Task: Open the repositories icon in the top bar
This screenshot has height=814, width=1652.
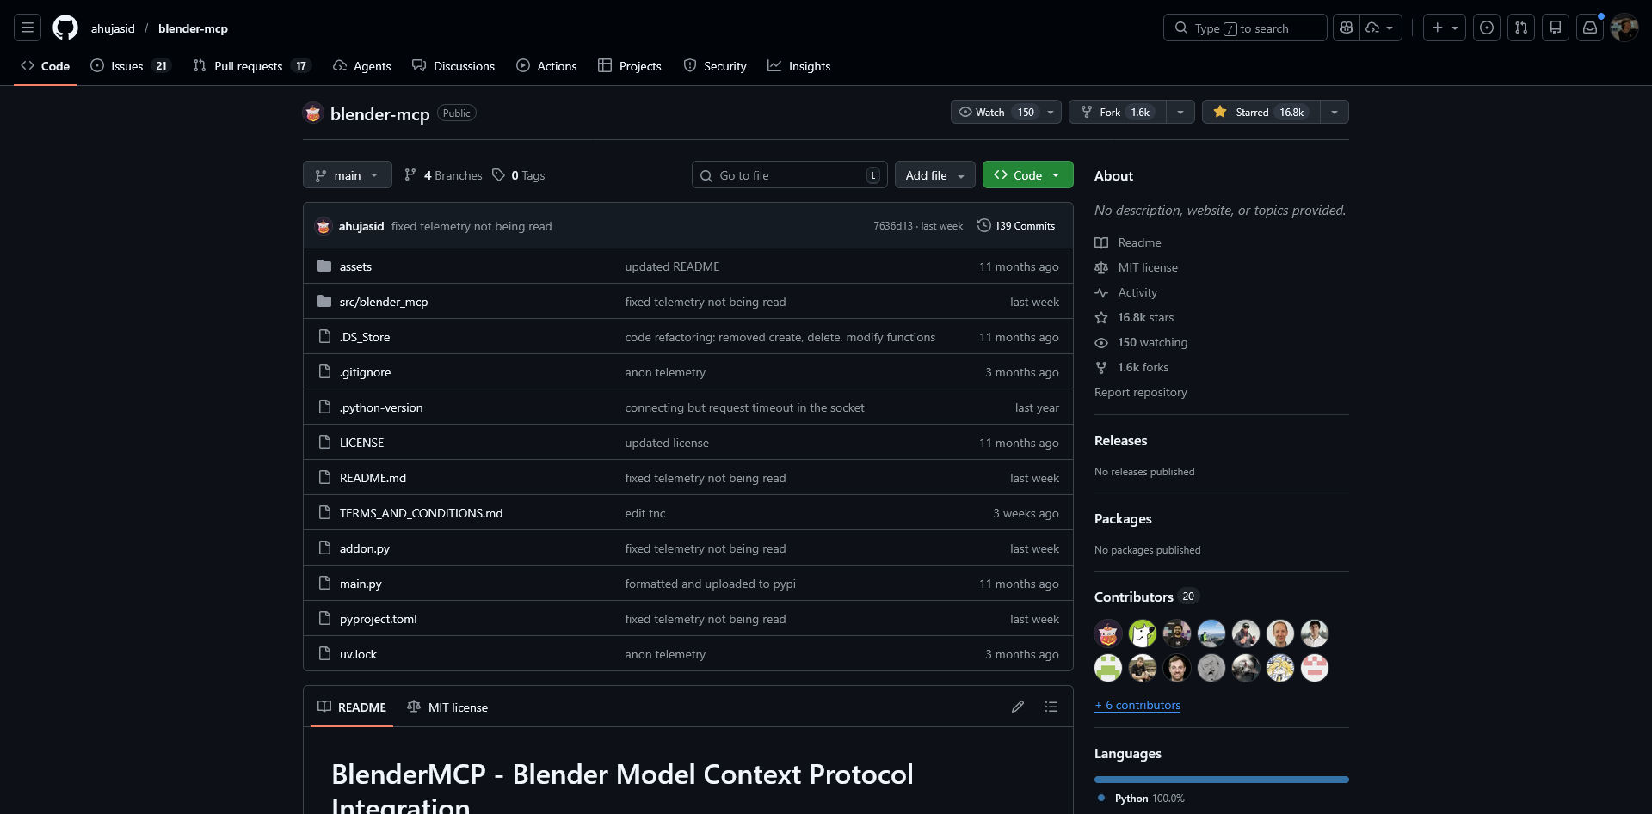Action: pos(1556,28)
